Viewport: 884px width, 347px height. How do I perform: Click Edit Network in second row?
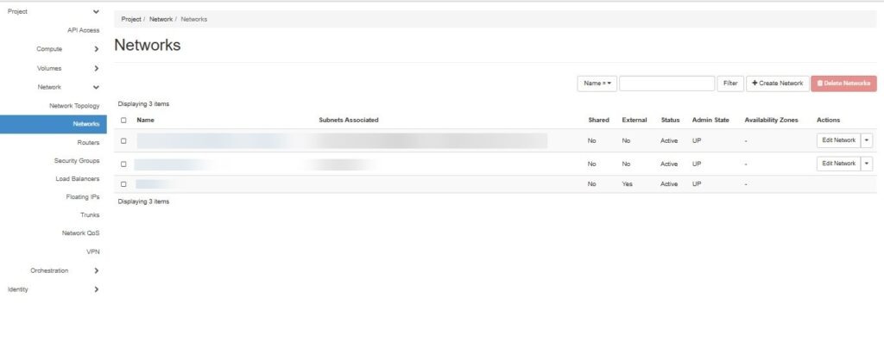tap(838, 164)
